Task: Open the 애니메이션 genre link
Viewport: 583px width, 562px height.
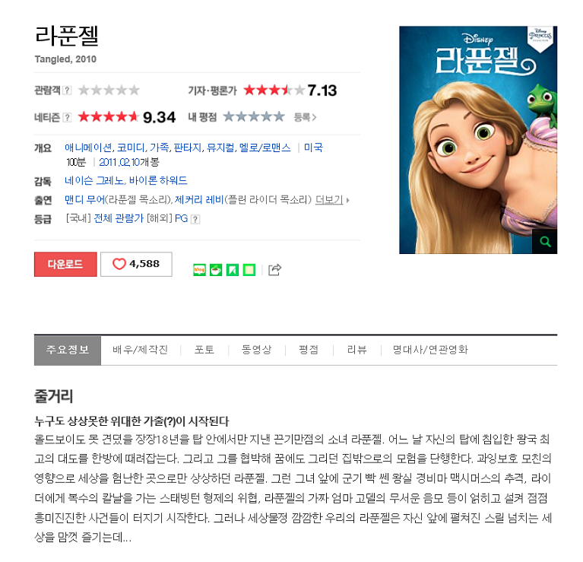Action: click(x=88, y=148)
